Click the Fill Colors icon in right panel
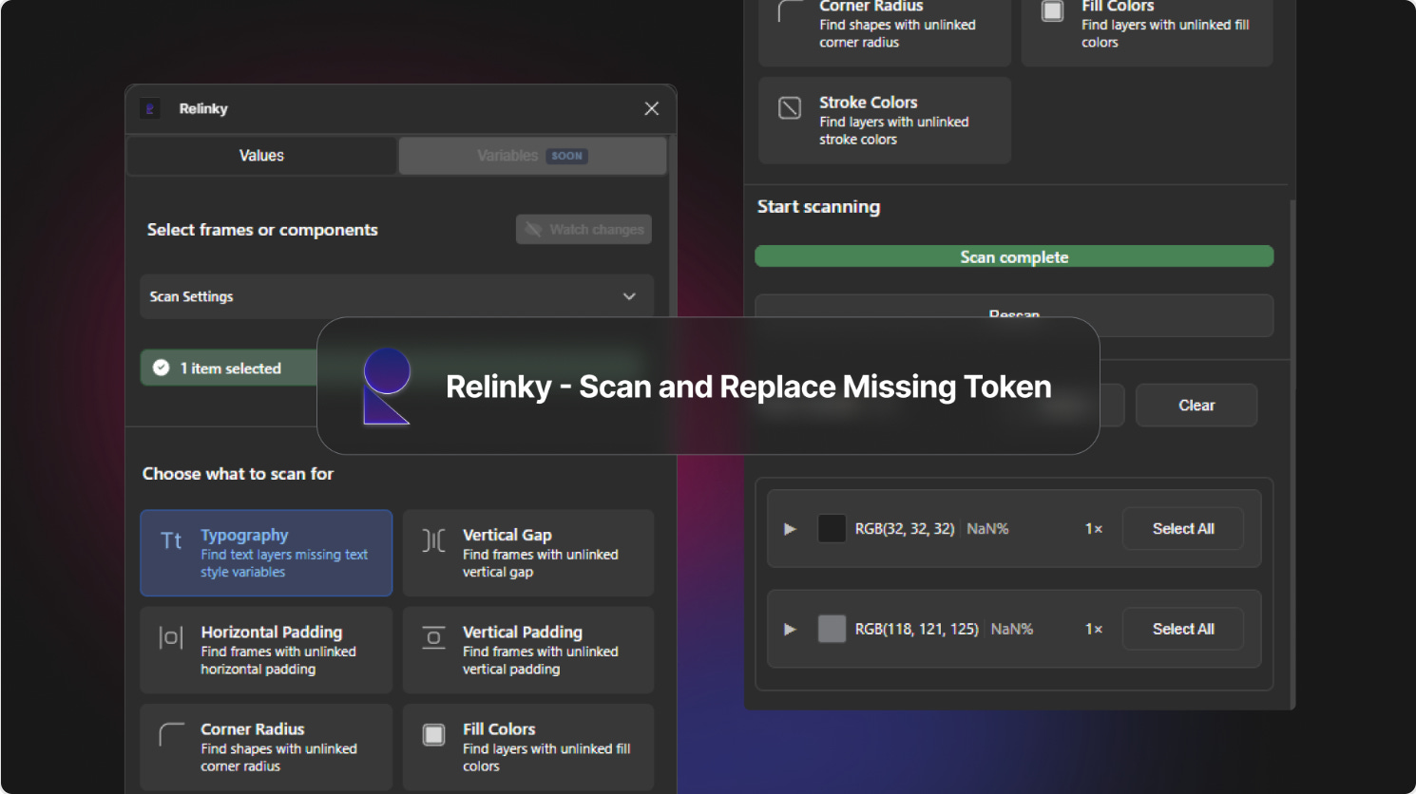Viewport: 1416px width, 794px height. [x=1052, y=10]
